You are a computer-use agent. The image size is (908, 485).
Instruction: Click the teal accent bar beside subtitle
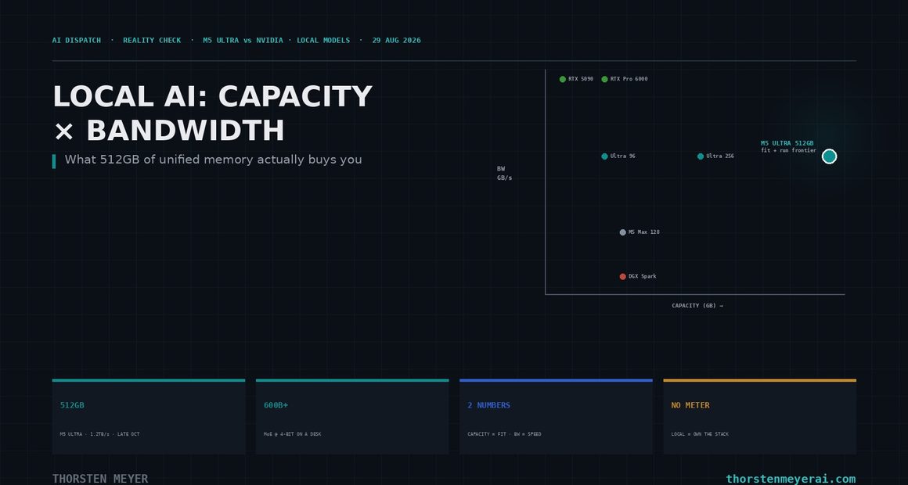(x=54, y=161)
